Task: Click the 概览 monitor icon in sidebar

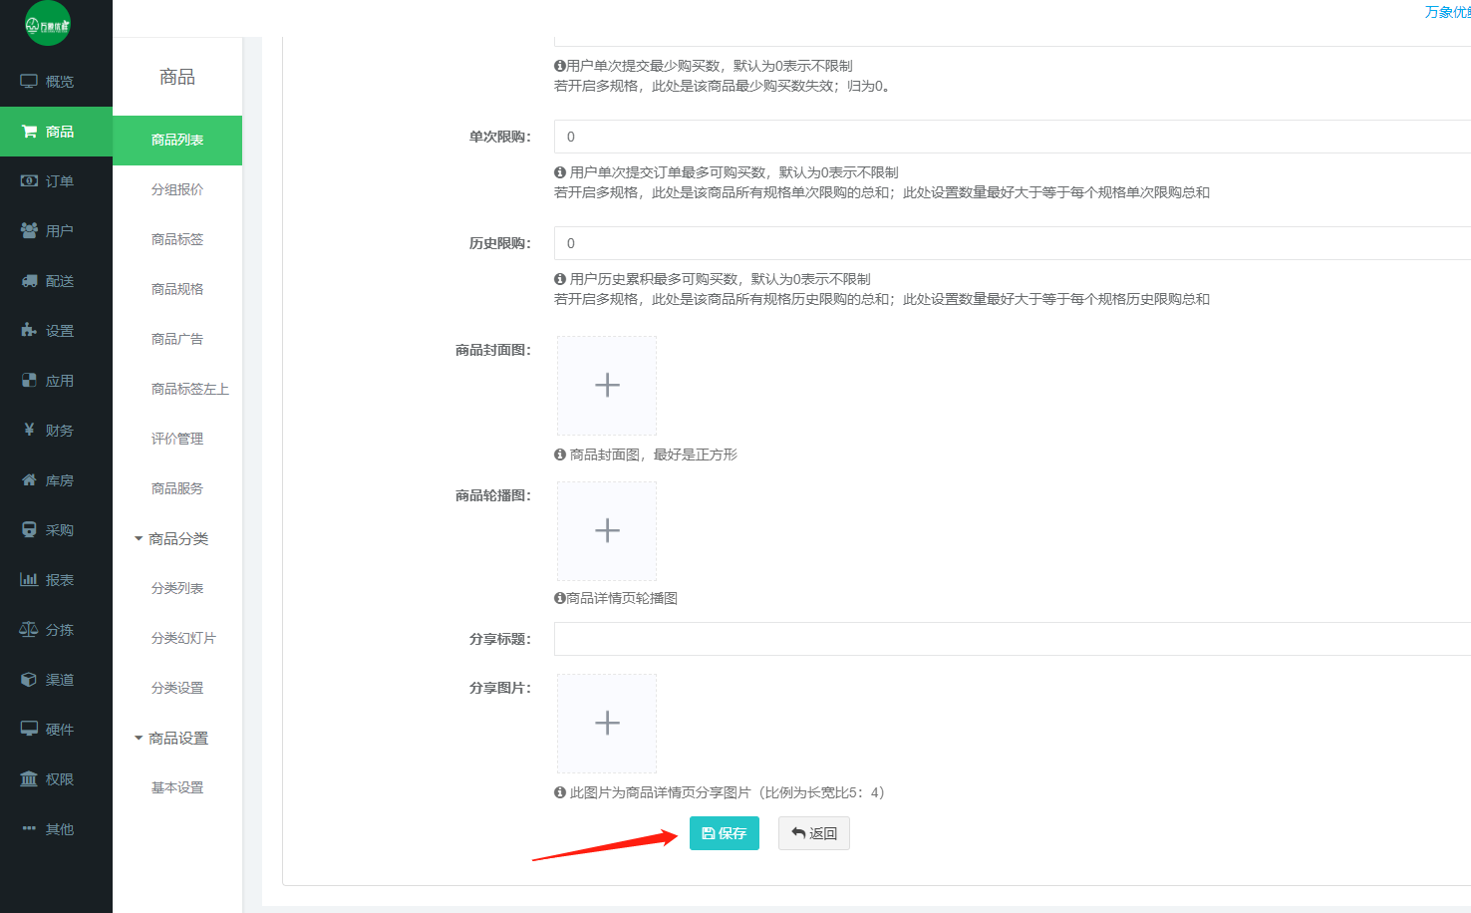Action: (29, 81)
